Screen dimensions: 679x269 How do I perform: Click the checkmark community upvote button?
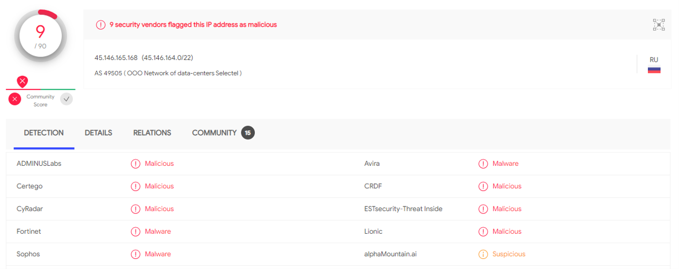pyautogui.click(x=67, y=99)
